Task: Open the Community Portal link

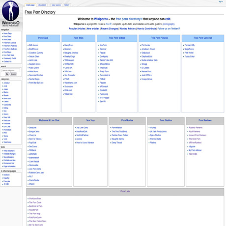Action: coord(10,58)
